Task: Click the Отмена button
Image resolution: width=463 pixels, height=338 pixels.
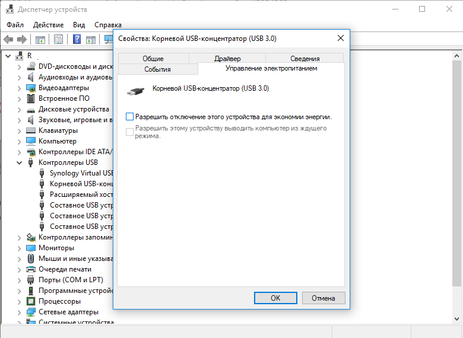Action: click(324, 298)
